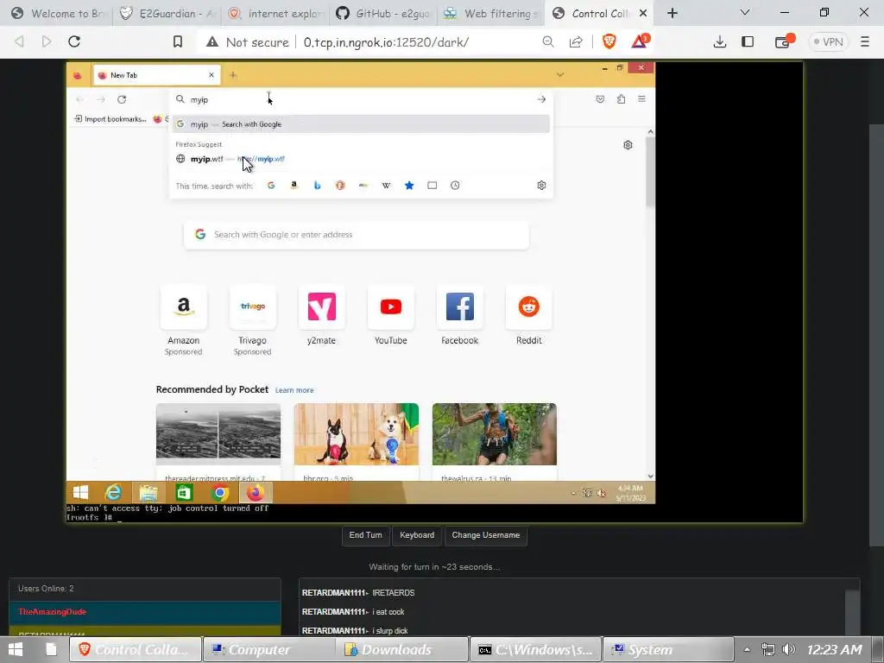The image size is (884, 663).
Task: Switch to the internet explorer tab
Action: pyautogui.click(x=276, y=13)
